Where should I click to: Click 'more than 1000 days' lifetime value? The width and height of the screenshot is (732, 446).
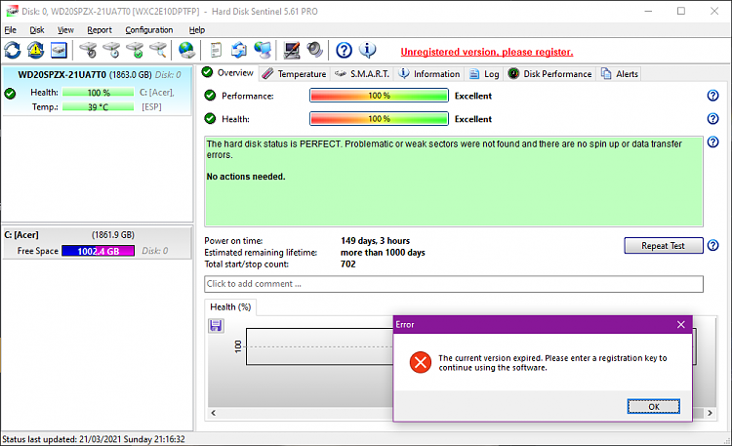pyautogui.click(x=383, y=252)
